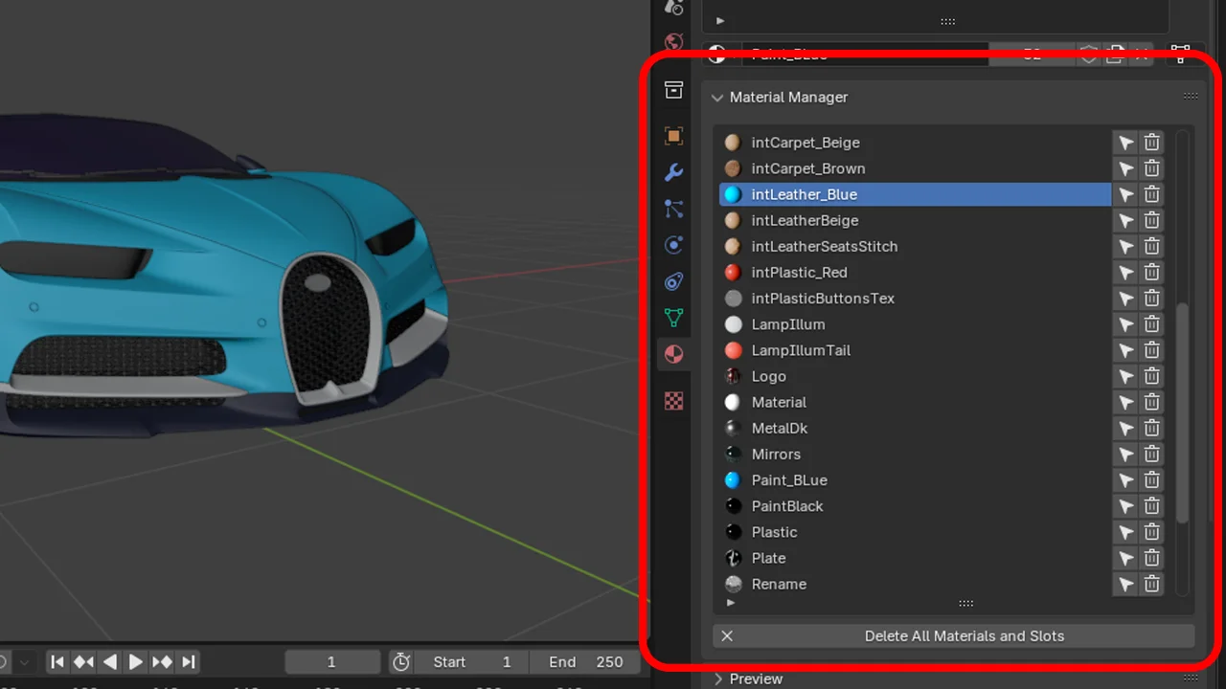This screenshot has width=1226, height=689.
Task: Collapse the Material Manager panel
Action: tap(717, 98)
